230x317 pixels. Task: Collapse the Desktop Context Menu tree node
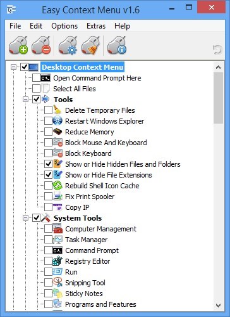coord(13,67)
